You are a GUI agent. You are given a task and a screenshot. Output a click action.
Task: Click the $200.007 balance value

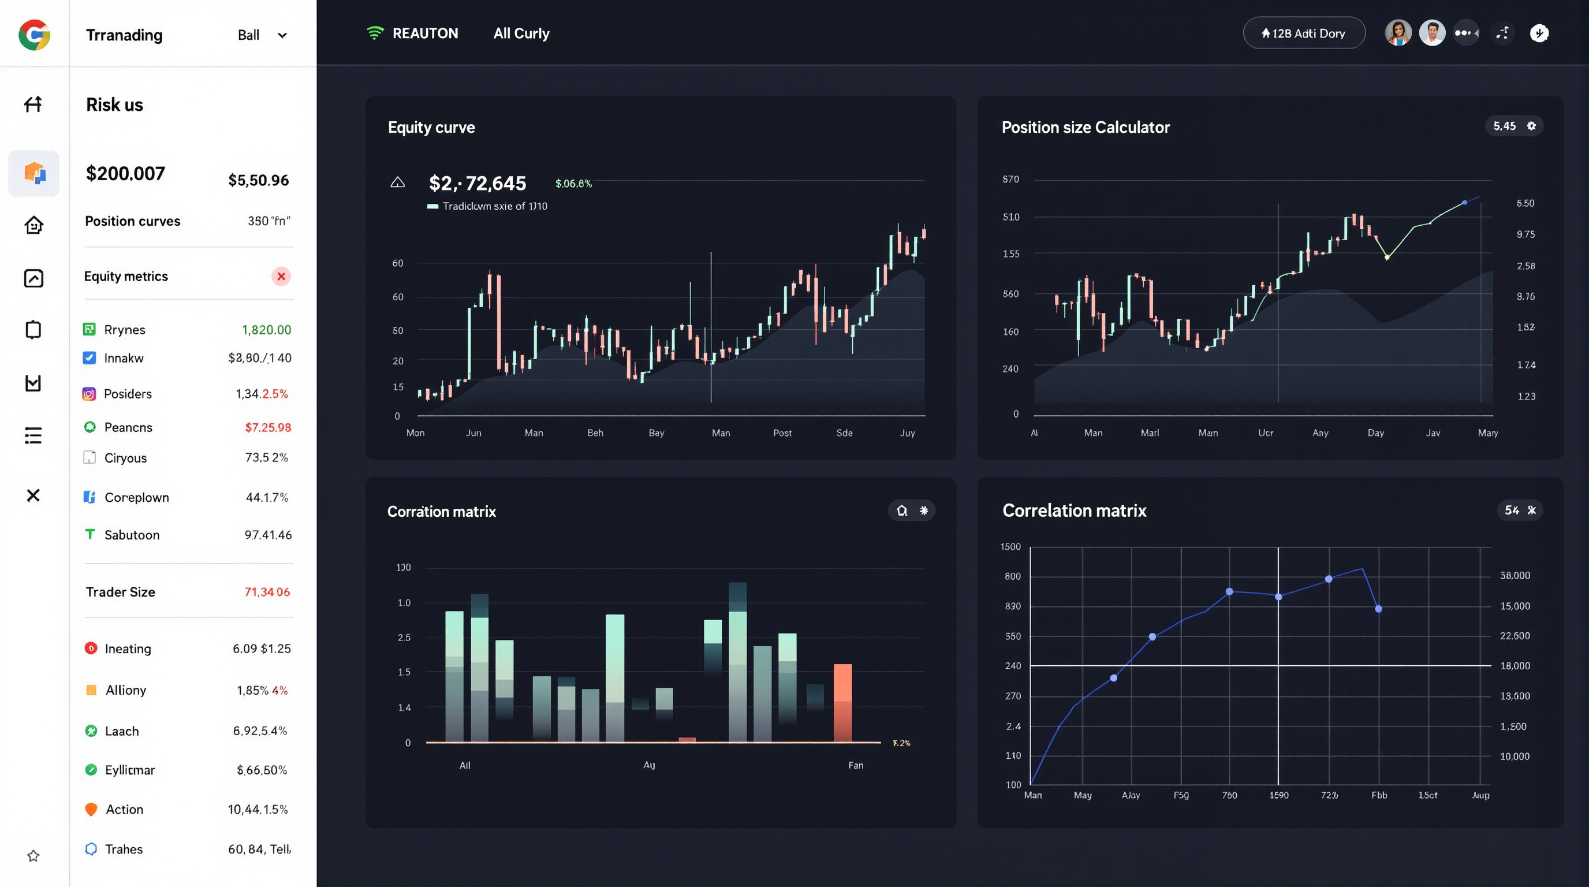(125, 173)
